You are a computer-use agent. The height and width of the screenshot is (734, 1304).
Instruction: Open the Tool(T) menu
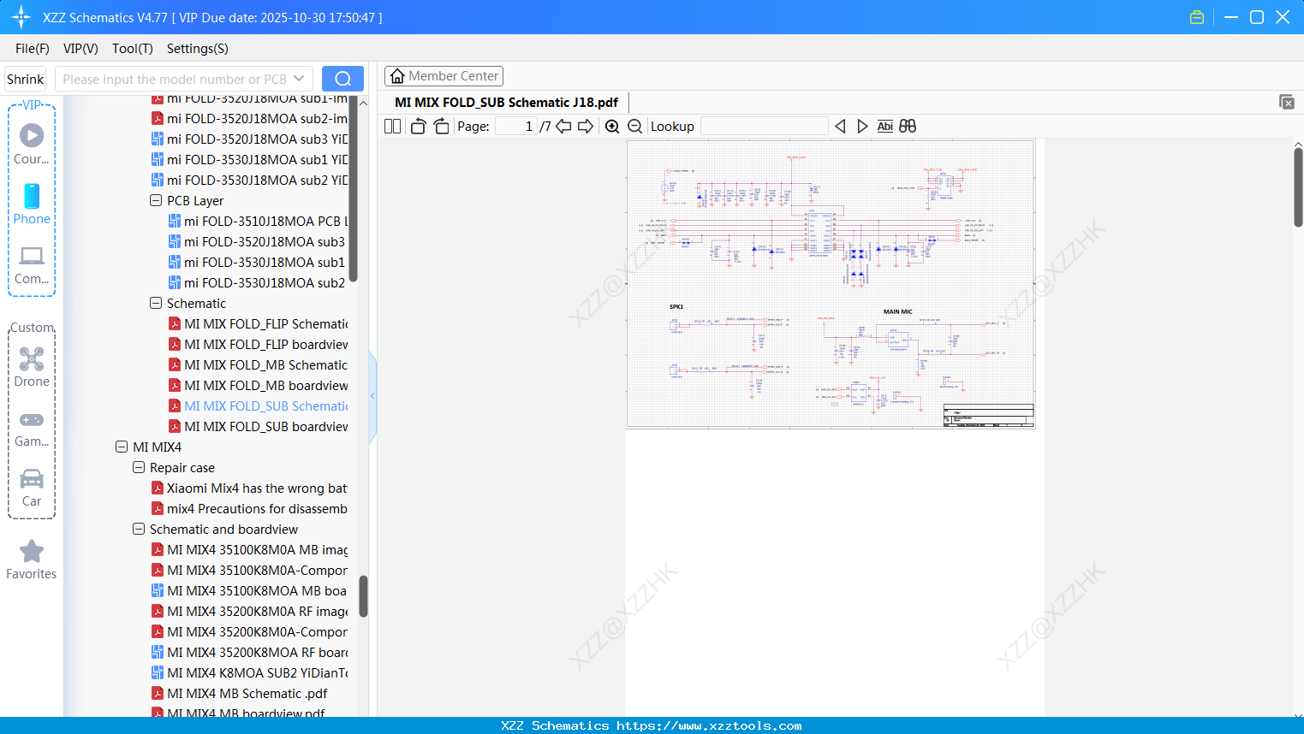(133, 49)
